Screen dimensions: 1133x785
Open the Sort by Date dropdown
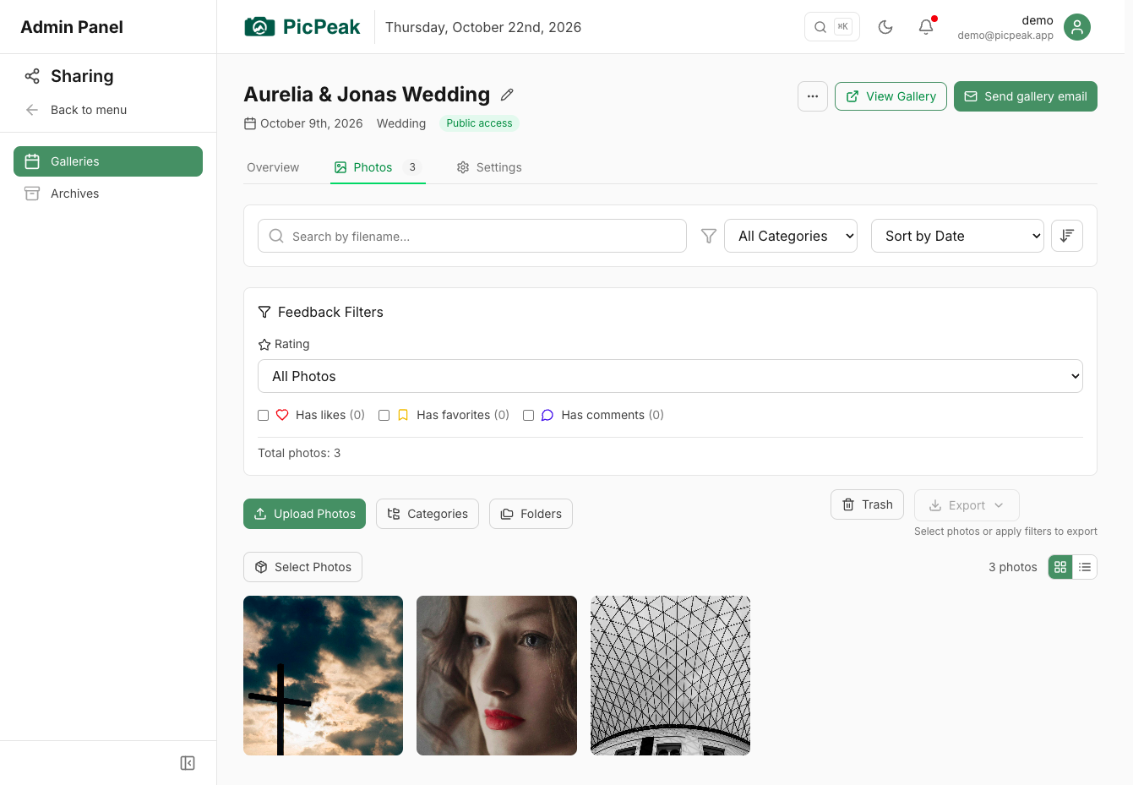[957, 236]
